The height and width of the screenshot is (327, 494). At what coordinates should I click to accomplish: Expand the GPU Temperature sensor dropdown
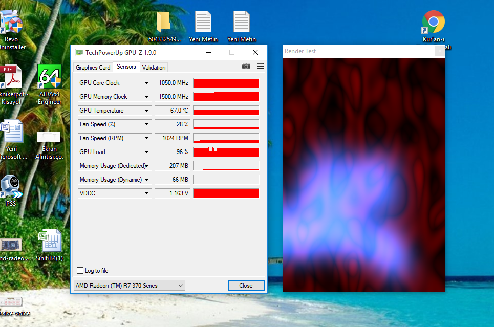tap(147, 111)
